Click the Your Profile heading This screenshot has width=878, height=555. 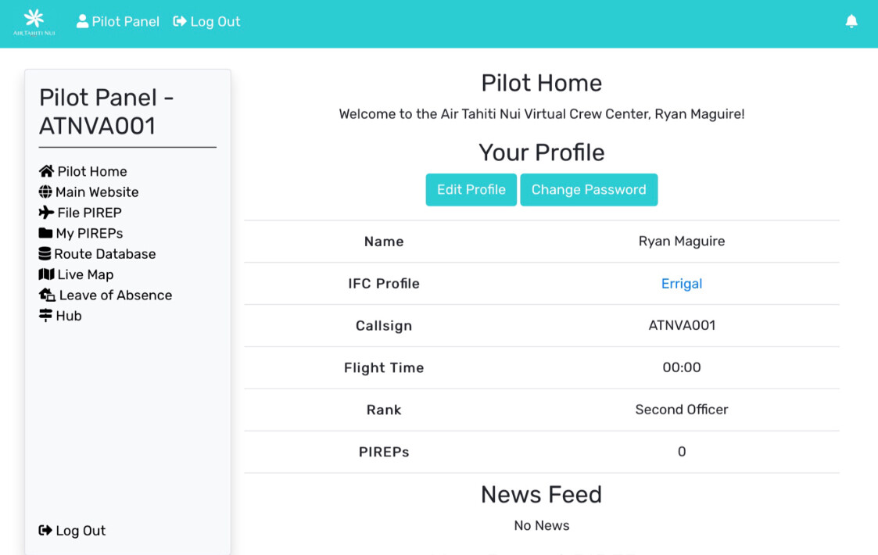coord(542,152)
